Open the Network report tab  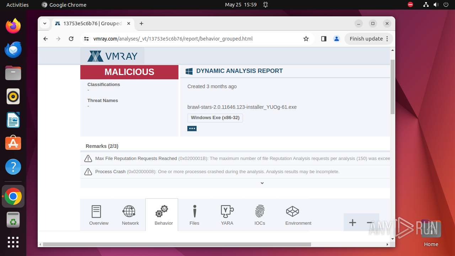130,215
